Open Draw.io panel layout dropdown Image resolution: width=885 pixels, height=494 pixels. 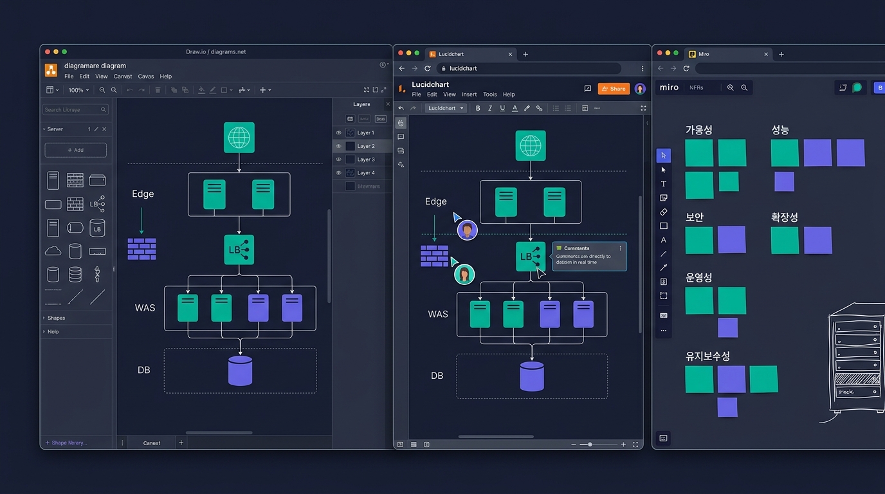click(52, 90)
